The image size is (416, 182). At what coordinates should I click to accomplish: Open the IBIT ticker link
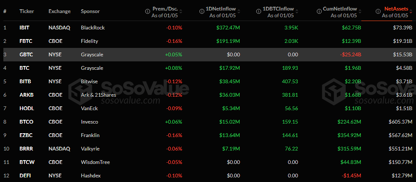tap(24, 28)
